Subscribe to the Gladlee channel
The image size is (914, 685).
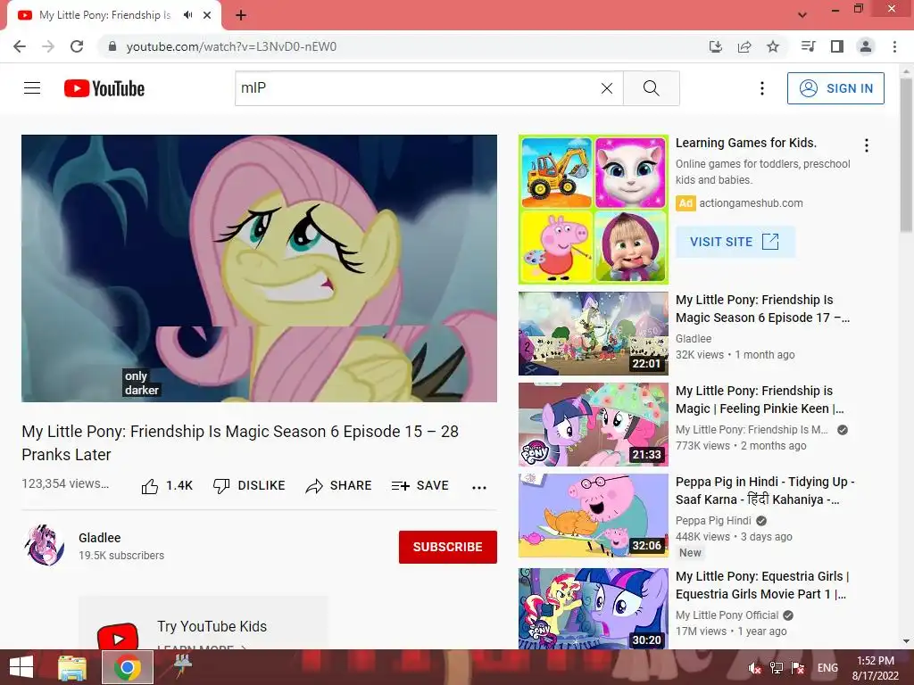click(x=448, y=547)
